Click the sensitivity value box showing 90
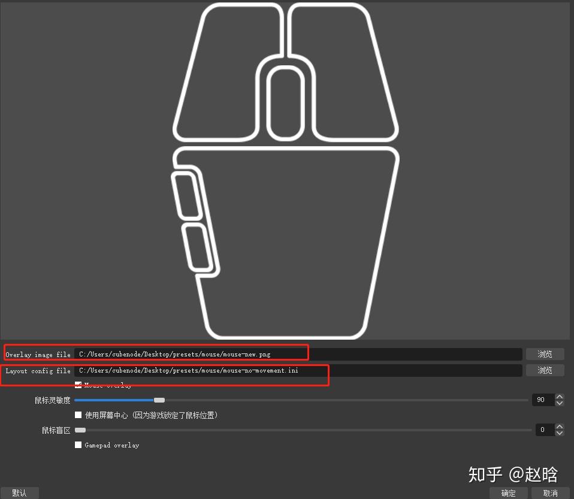Viewport: 574px width, 499px height. tap(542, 400)
